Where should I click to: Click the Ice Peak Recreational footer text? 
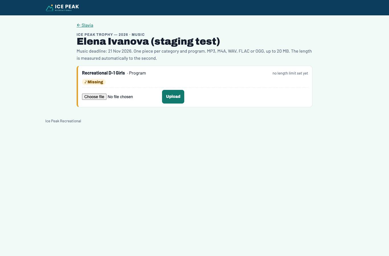[x=63, y=121]
